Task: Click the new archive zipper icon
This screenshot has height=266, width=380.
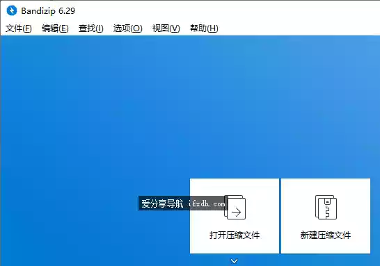Action: (x=326, y=208)
